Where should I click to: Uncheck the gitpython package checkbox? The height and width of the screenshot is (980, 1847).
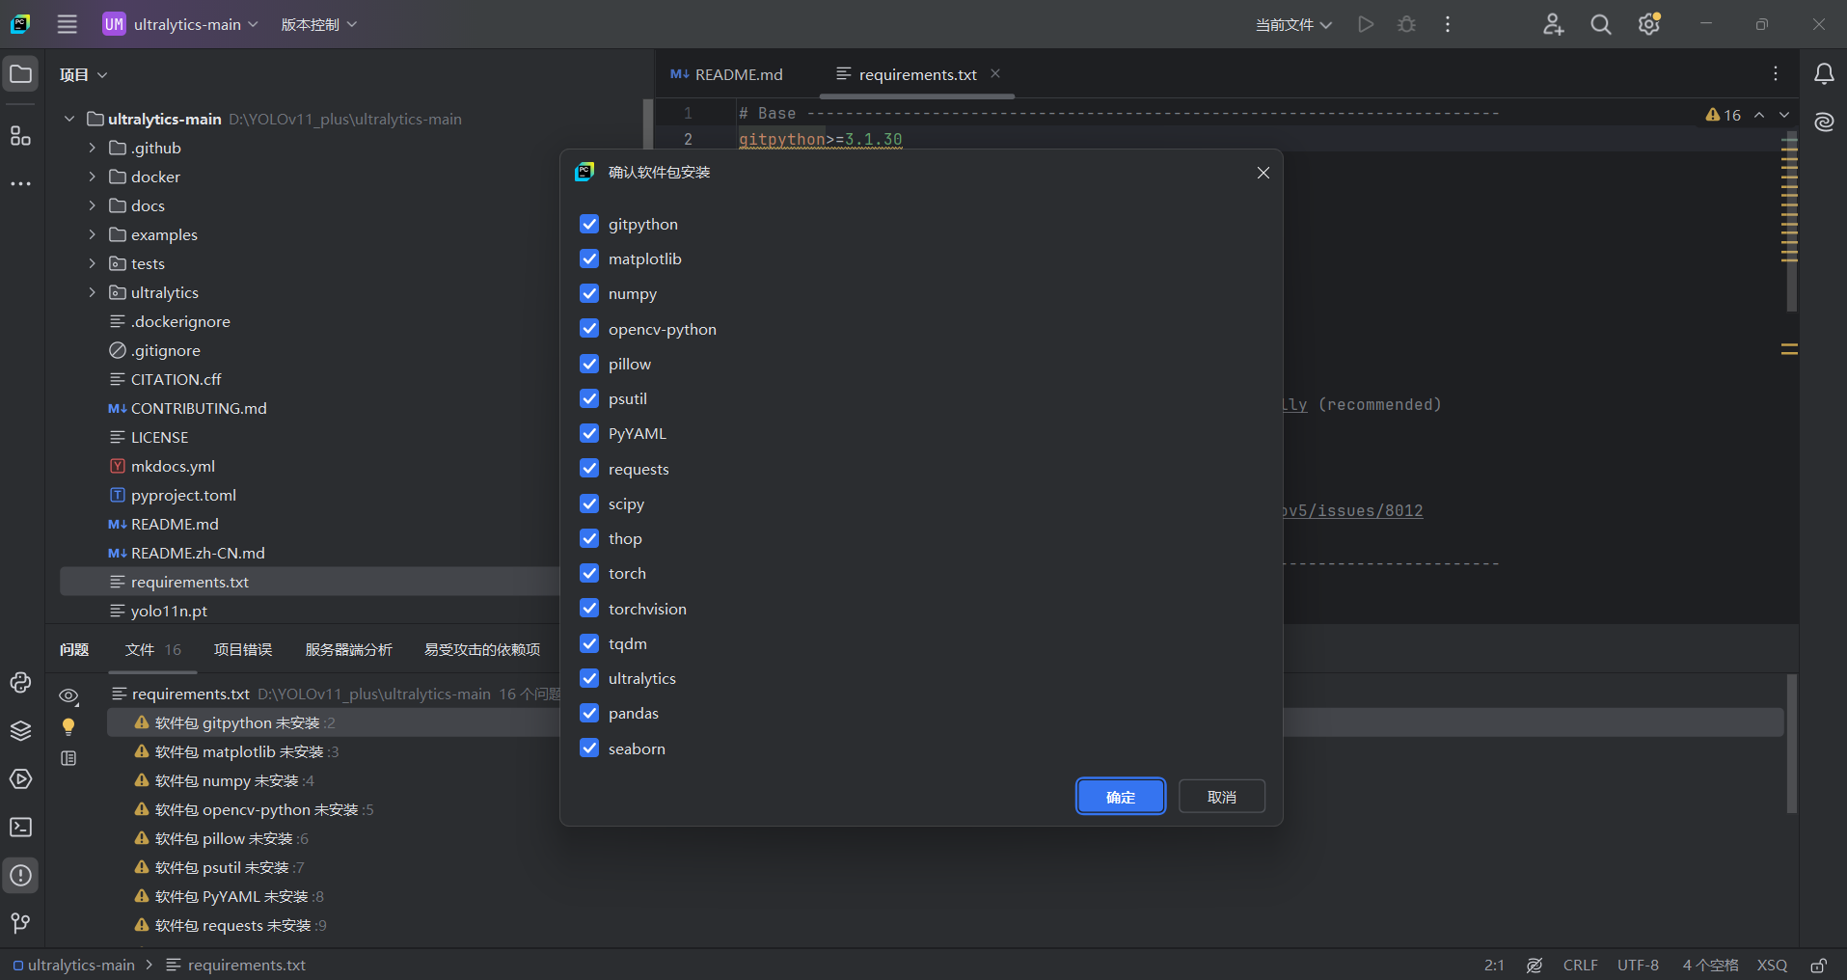click(589, 224)
